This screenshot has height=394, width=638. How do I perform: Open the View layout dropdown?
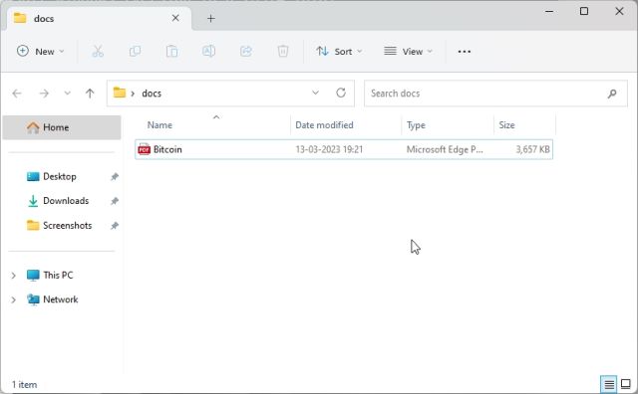coord(408,51)
